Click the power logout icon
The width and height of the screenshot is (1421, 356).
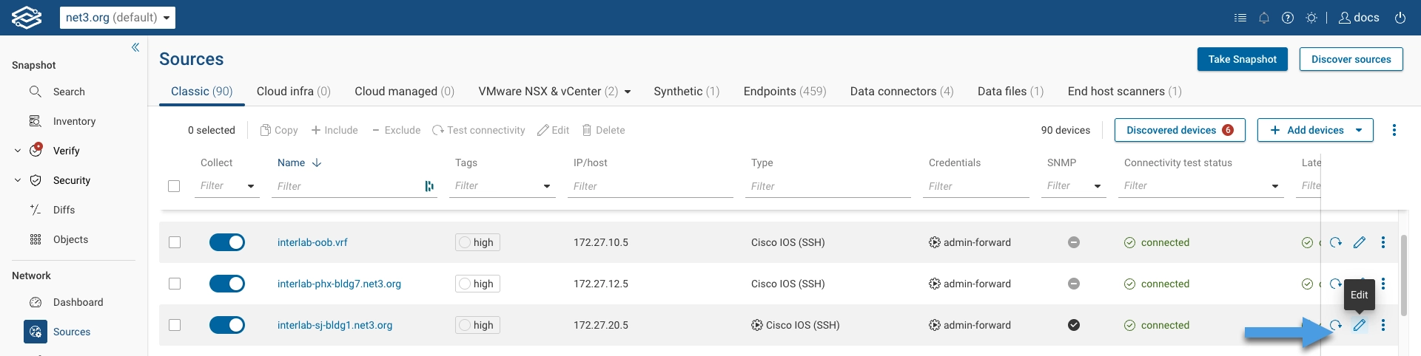(1400, 18)
